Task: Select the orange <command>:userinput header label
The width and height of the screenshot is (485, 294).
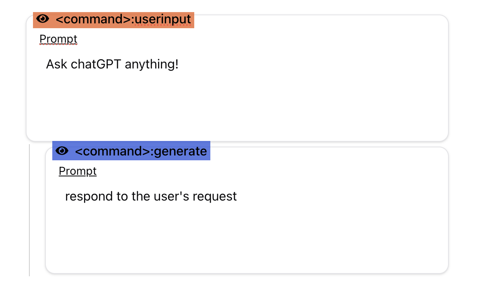Action: (113, 20)
